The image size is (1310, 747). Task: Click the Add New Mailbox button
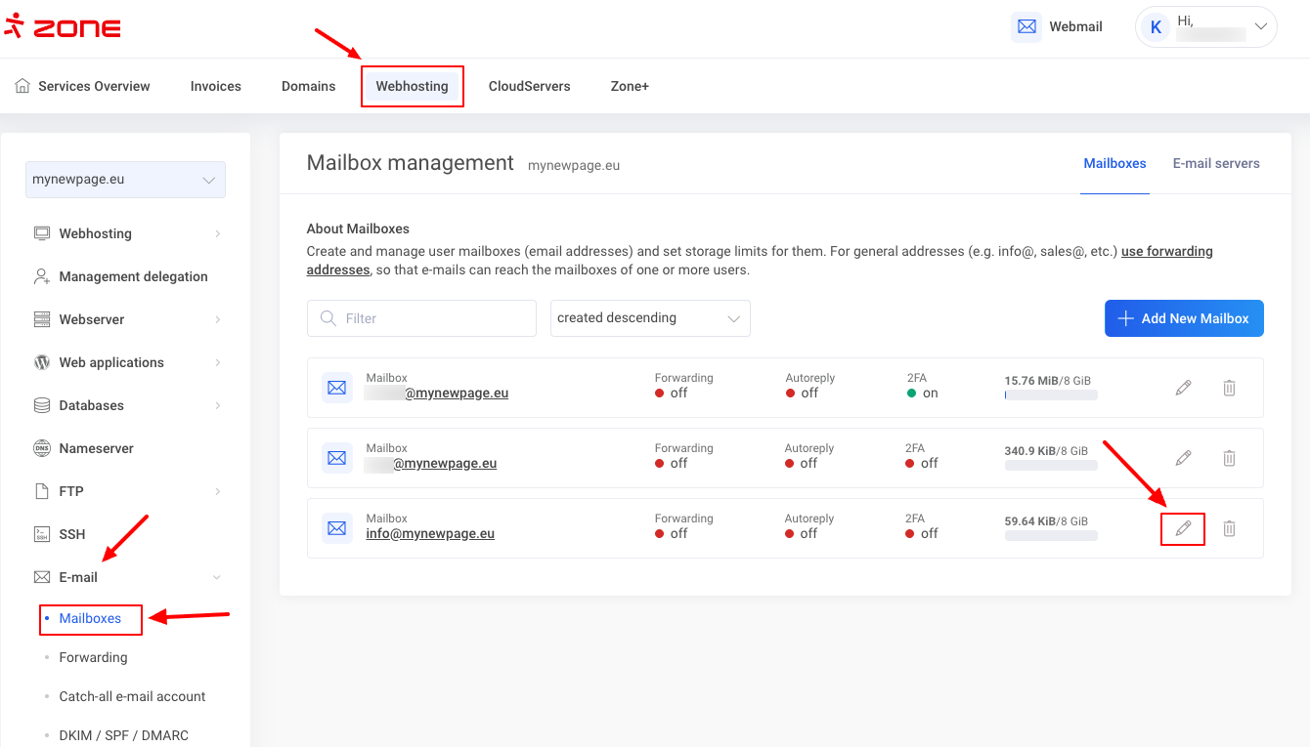[1184, 318]
